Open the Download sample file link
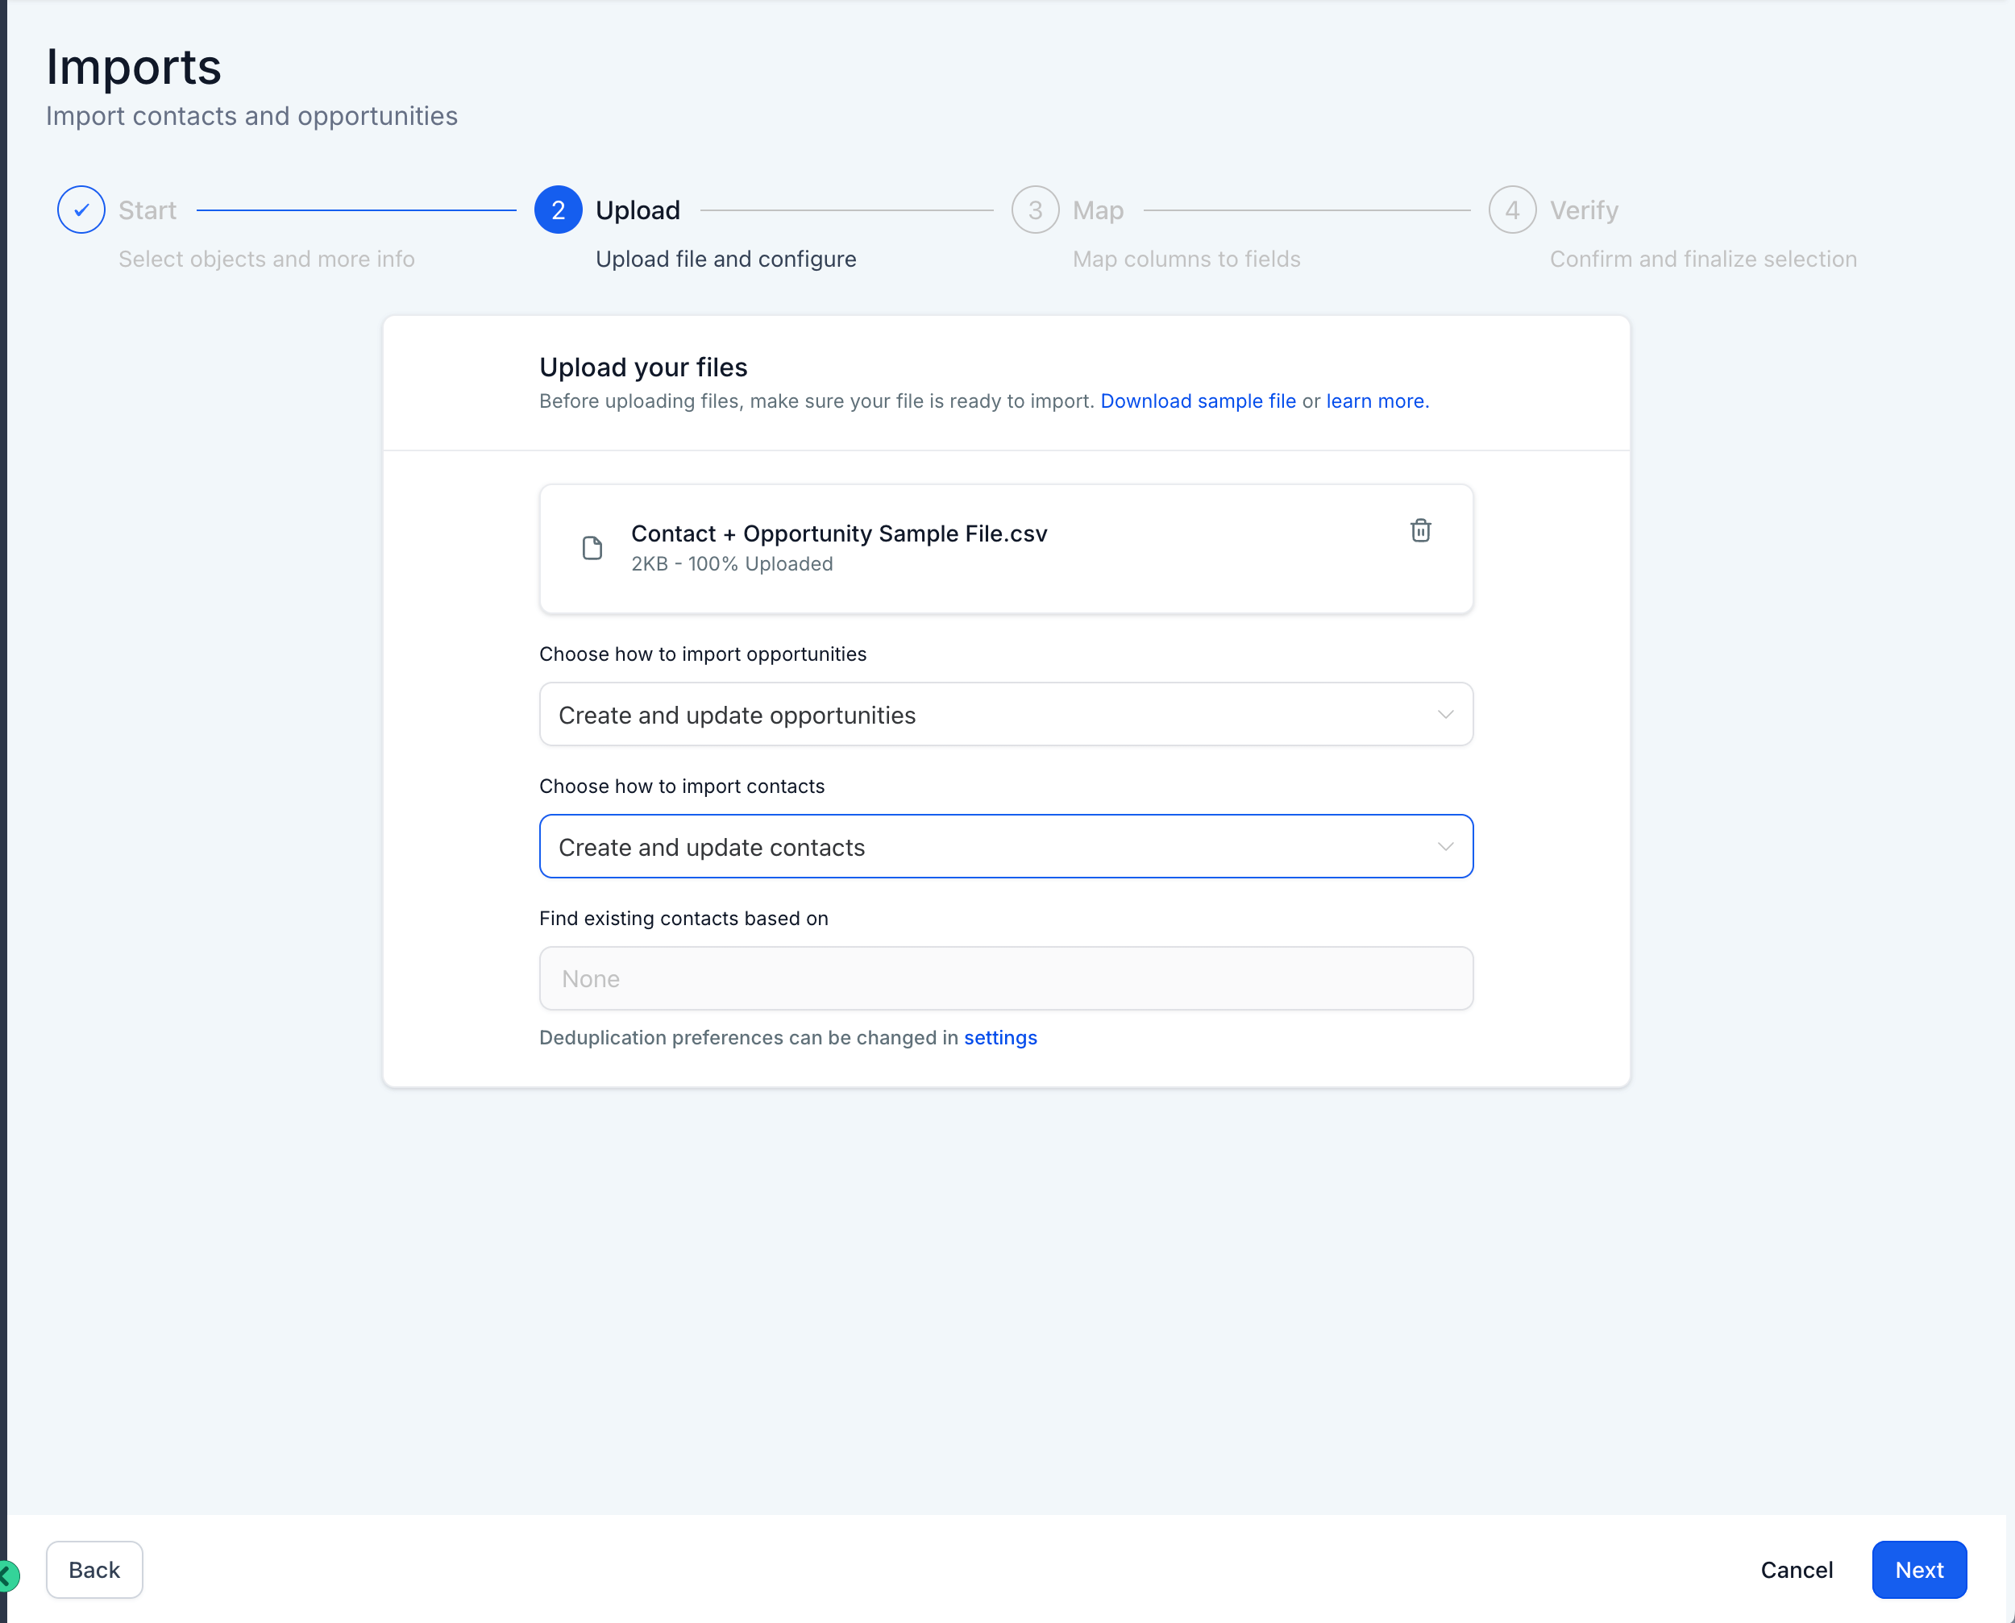Image resolution: width=2015 pixels, height=1623 pixels. 1198,401
